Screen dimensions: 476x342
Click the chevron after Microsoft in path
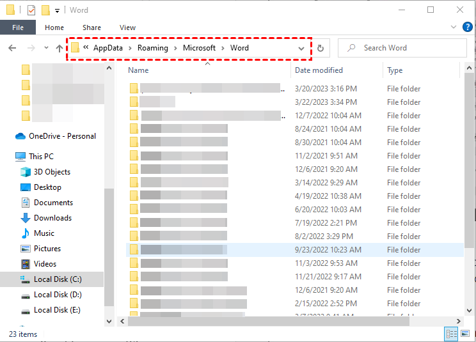[223, 48]
